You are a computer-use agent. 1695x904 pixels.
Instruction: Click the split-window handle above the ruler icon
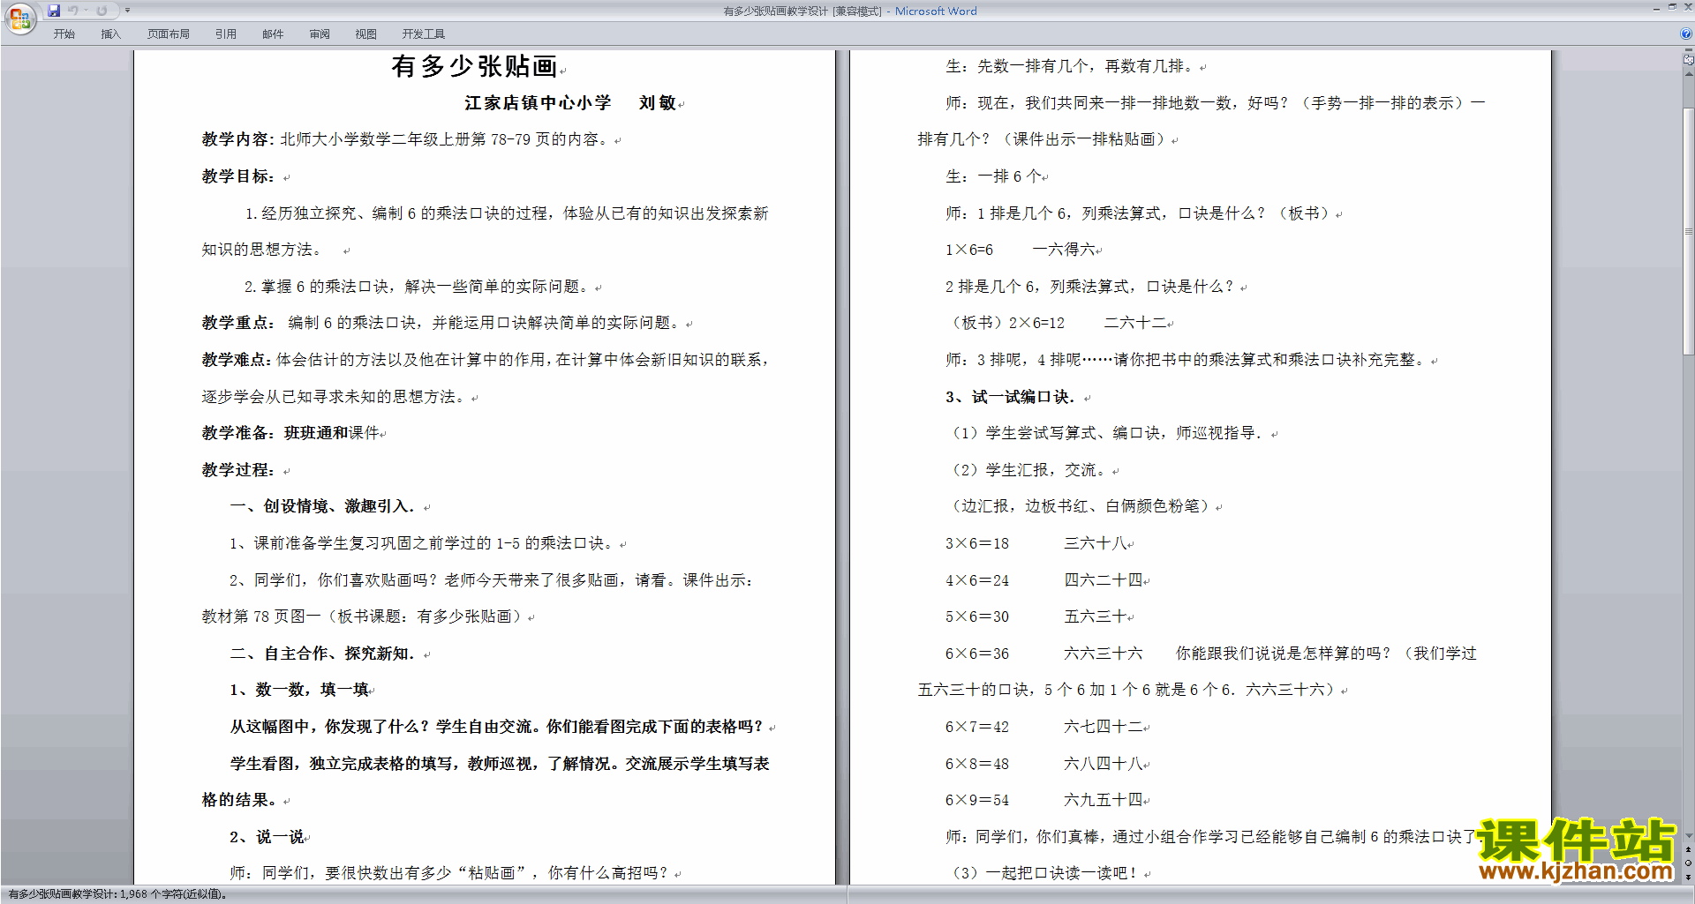1688,50
